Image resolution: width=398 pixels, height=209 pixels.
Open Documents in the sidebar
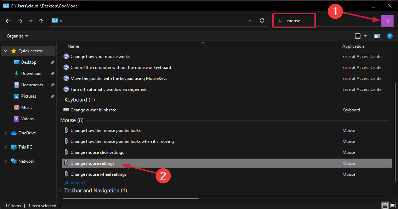coord(32,85)
